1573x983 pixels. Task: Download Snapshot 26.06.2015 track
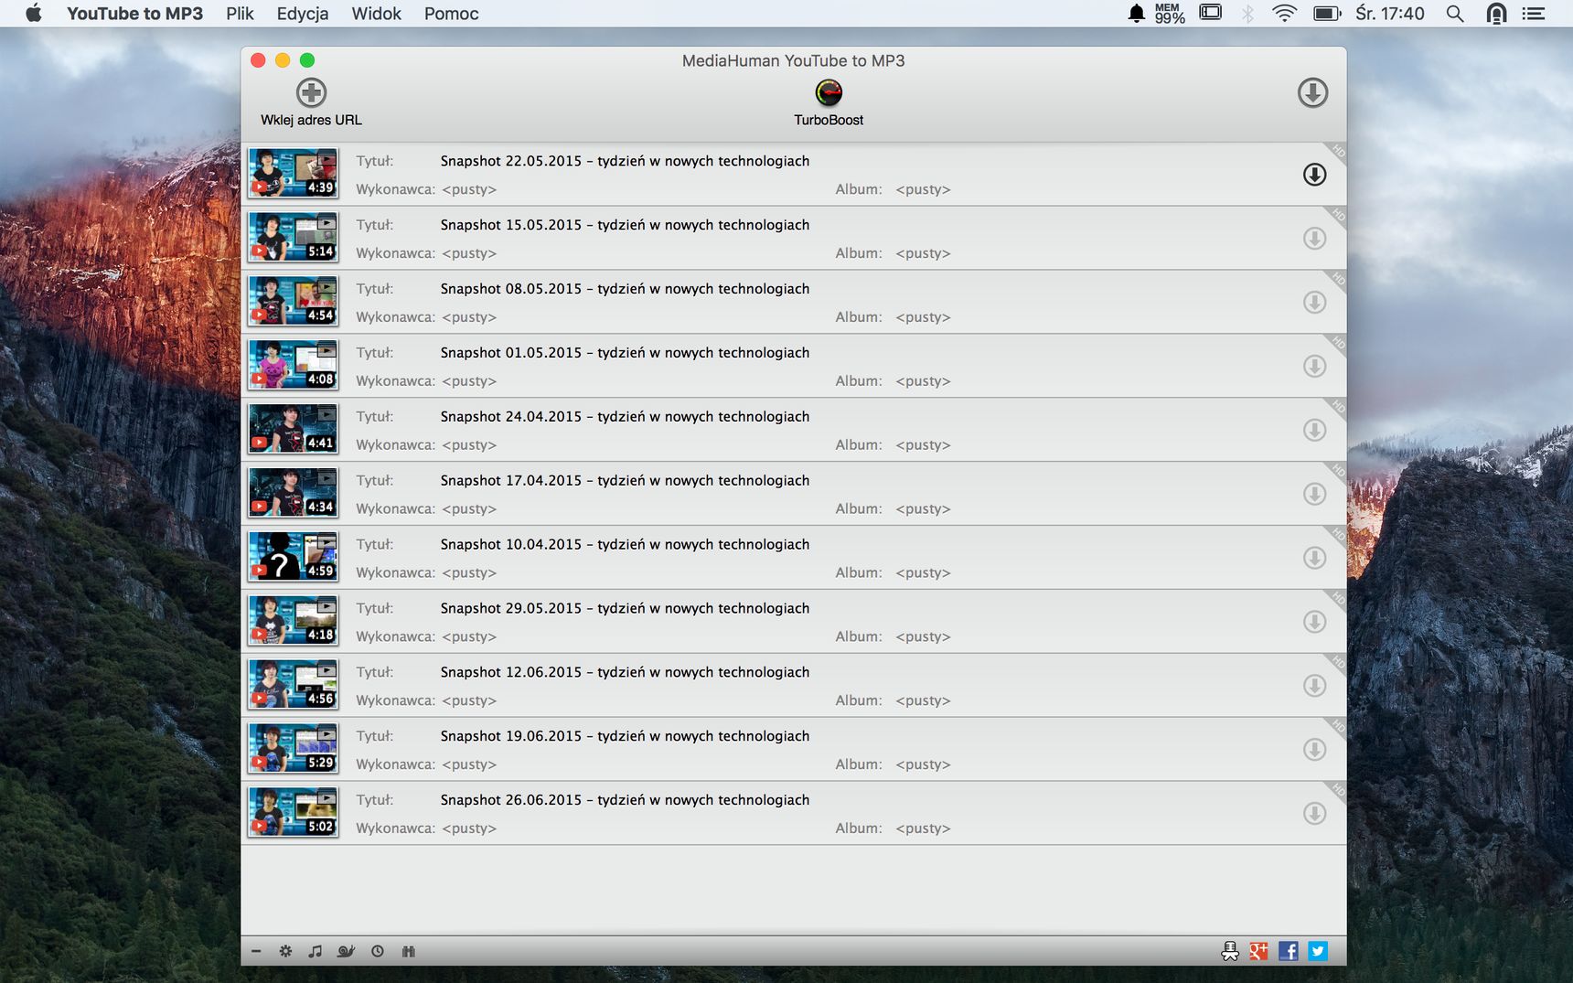pos(1314,814)
